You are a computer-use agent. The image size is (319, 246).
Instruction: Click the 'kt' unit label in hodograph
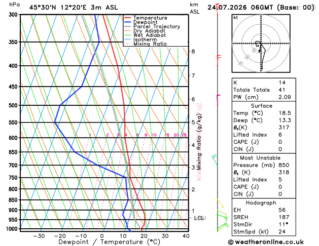pos(236,18)
